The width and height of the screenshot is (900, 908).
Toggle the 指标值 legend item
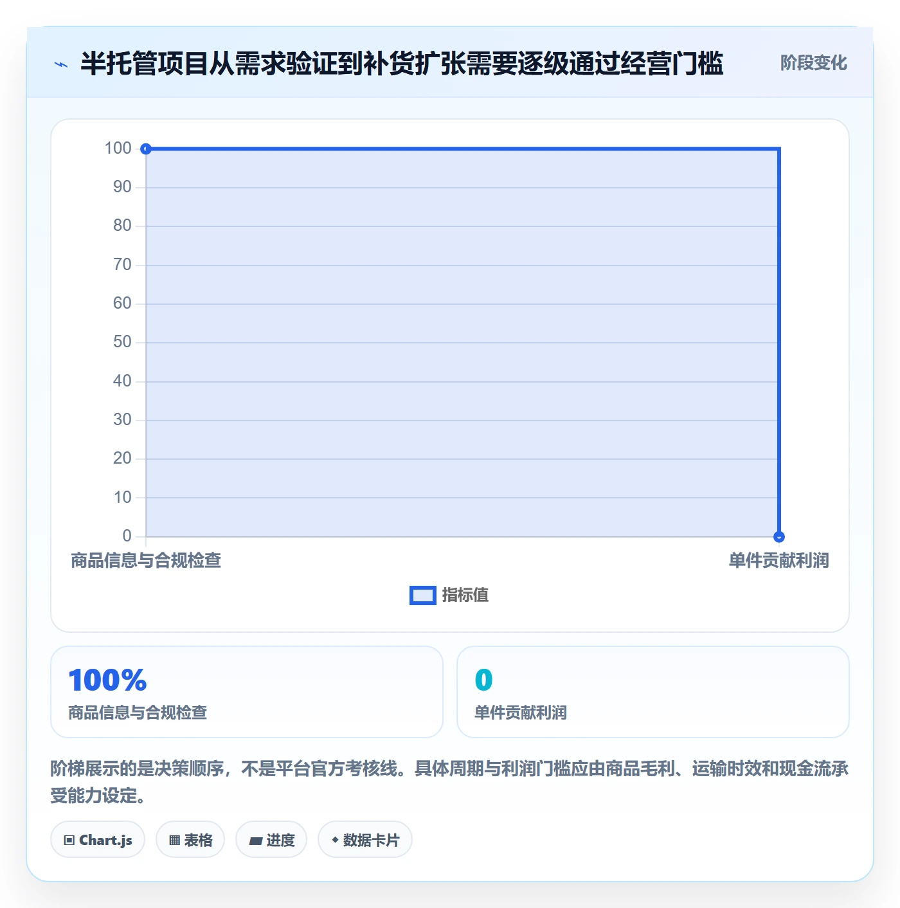449,595
